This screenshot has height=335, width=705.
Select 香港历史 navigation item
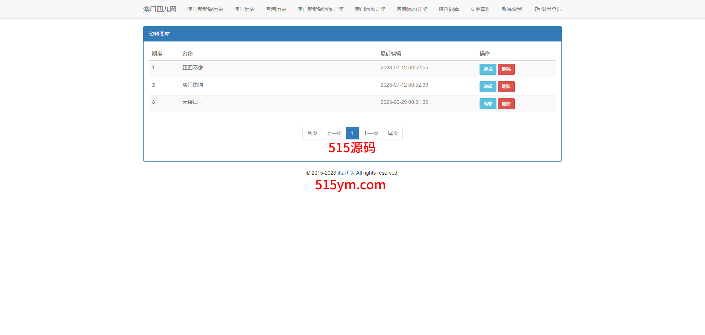276,9
